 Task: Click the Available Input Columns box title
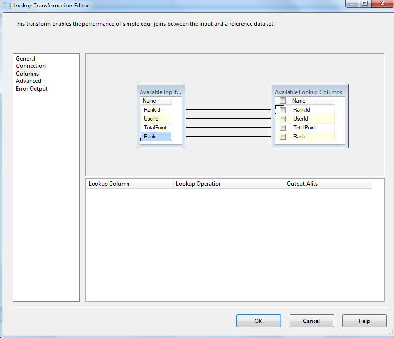(160, 92)
